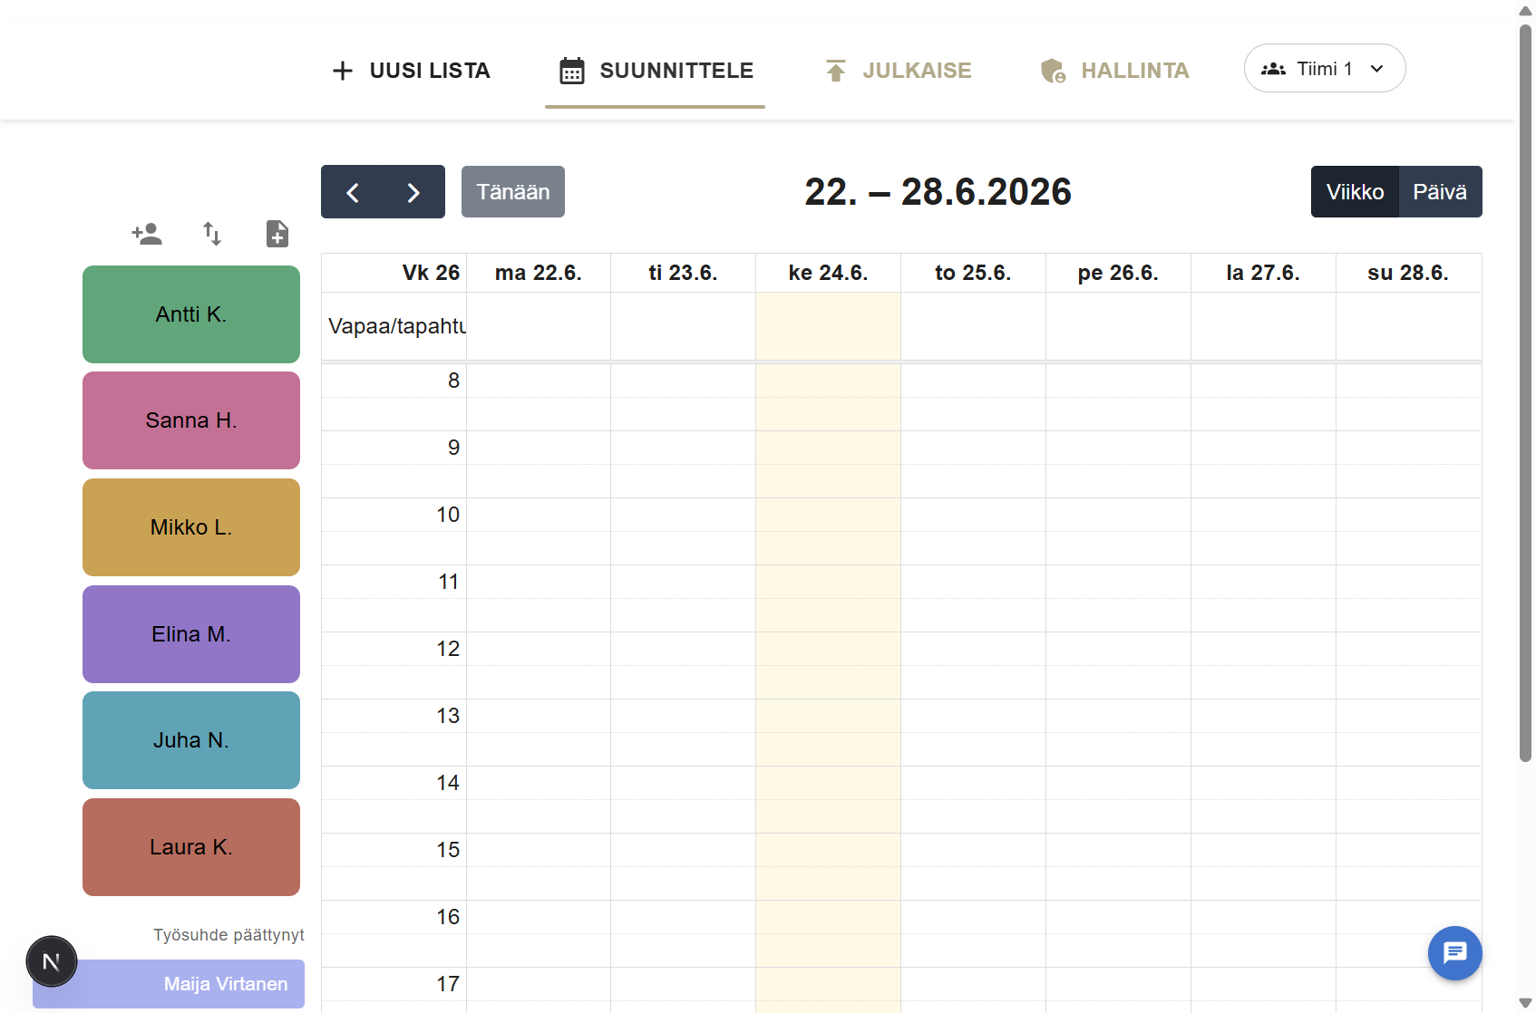Click the add employee icon
The width and height of the screenshot is (1536, 1013).
[147, 234]
